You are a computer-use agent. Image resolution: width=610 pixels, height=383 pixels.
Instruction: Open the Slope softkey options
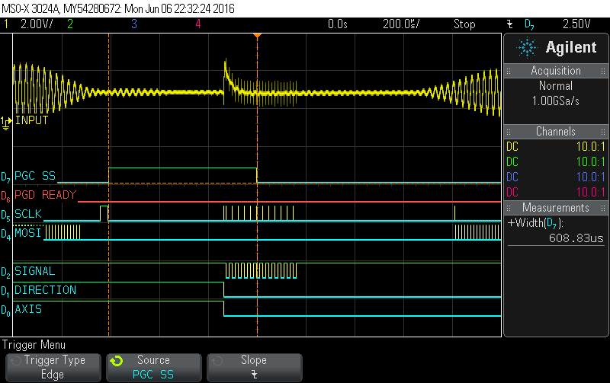tap(254, 367)
